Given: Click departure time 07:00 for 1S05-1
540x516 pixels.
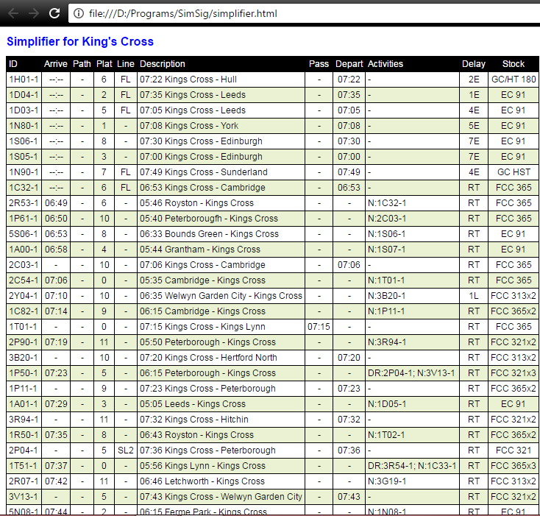Looking at the screenshot, I should coord(349,157).
